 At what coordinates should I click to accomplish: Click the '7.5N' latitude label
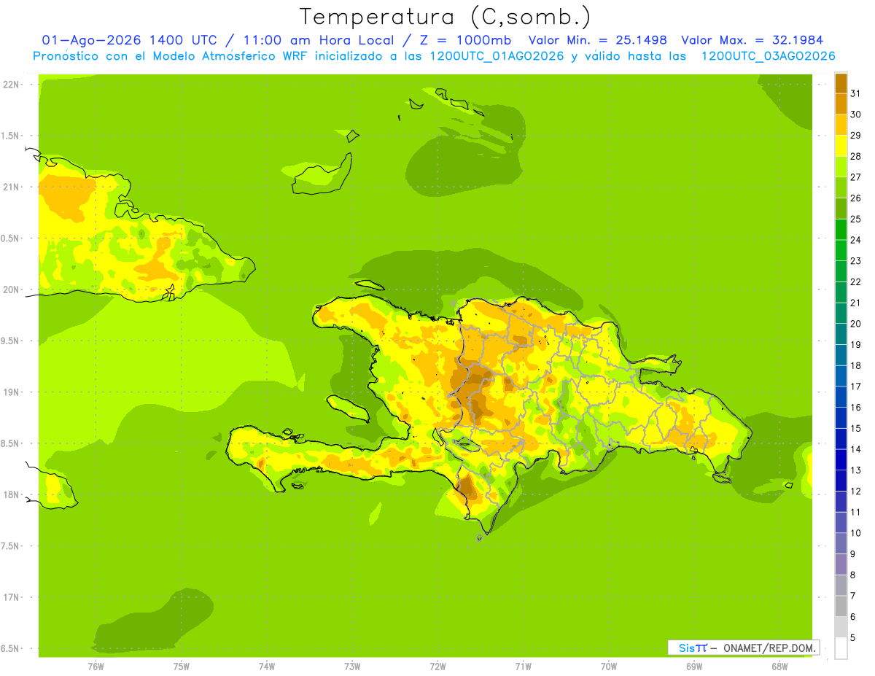tap(11, 546)
